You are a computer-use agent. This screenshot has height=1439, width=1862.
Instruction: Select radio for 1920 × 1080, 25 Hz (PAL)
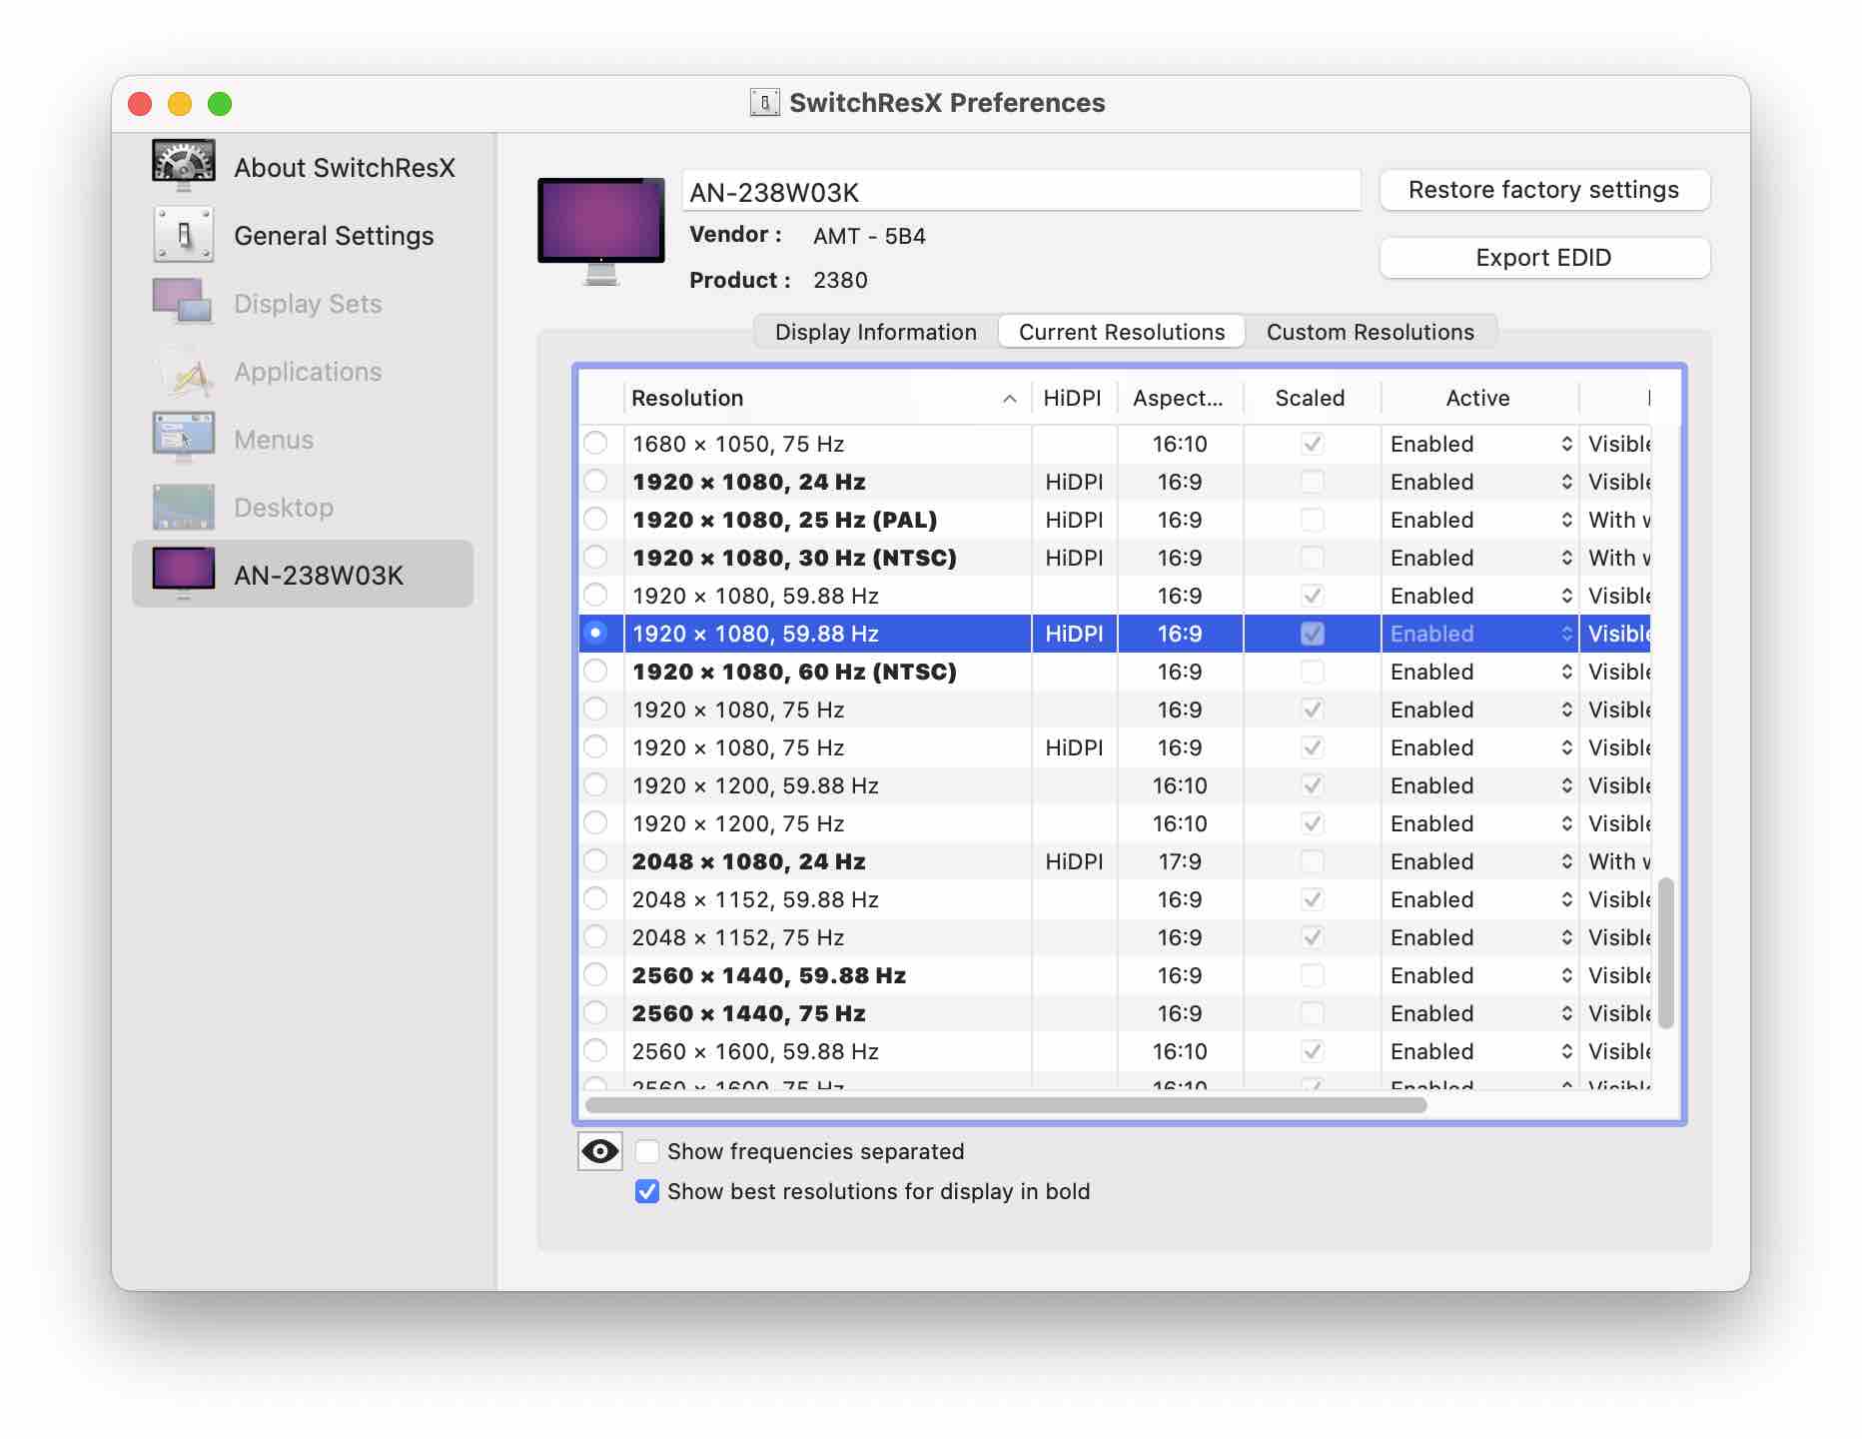[x=595, y=519]
